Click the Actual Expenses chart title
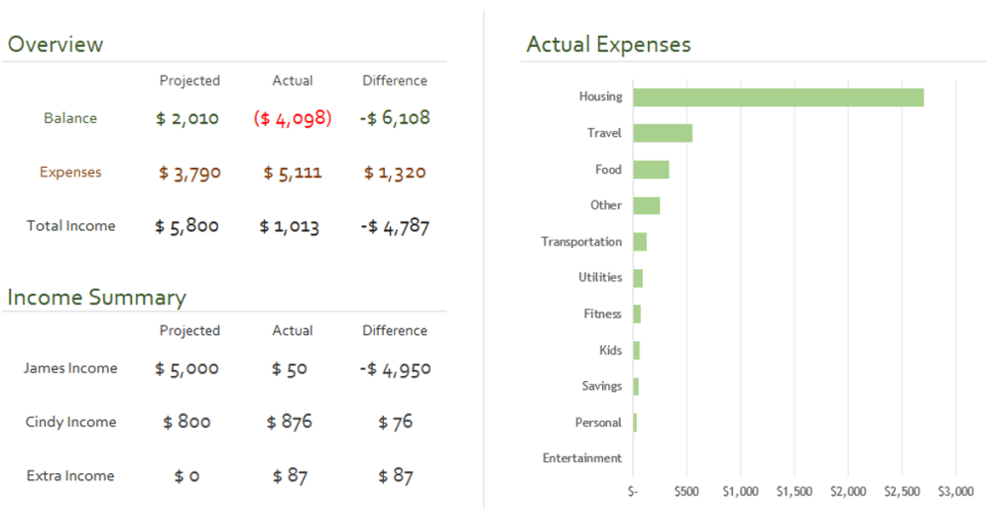 (609, 45)
